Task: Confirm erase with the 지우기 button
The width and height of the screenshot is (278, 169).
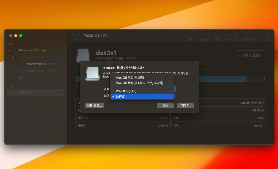Action: click(x=185, y=106)
